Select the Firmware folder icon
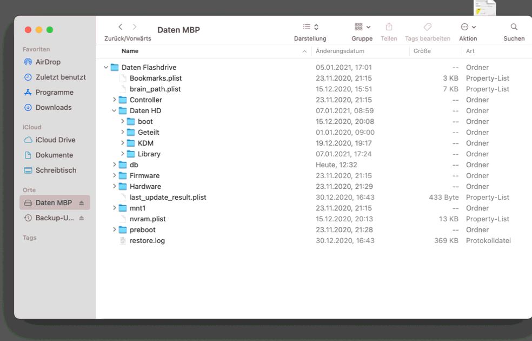 [x=123, y=175]
